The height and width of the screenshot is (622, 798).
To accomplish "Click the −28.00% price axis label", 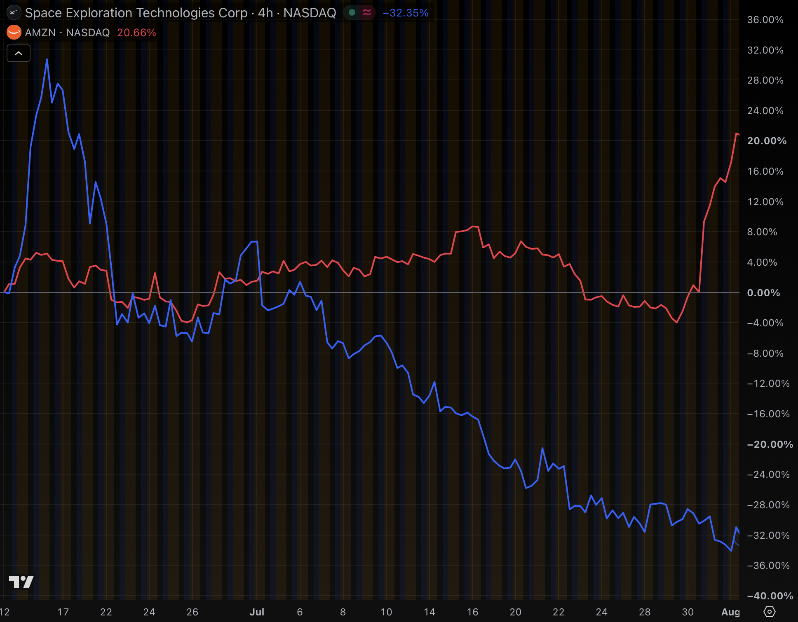I will pos(768,505).
